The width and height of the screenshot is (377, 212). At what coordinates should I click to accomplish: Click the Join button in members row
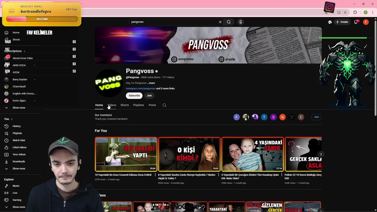[x=316, y=117]
